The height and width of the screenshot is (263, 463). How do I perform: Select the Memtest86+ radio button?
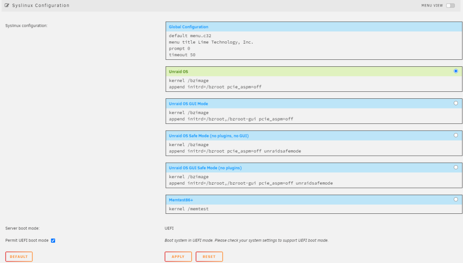click(x=456, y=199)
